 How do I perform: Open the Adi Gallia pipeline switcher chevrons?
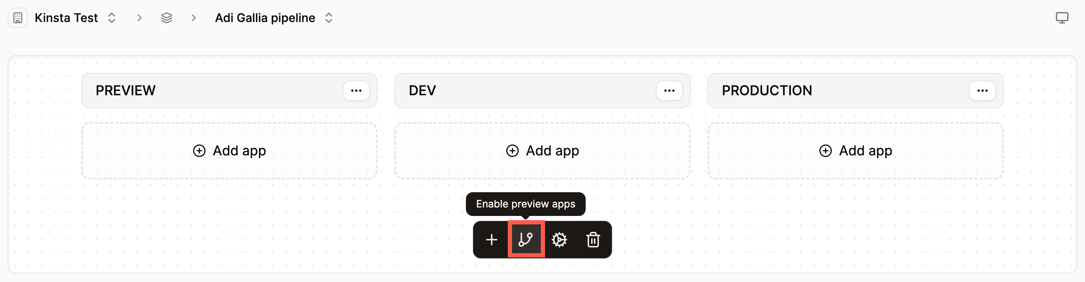point(329,18)
